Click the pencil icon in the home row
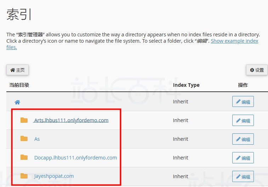This screenshot has width=268, height=187. [x=238, y=102]
